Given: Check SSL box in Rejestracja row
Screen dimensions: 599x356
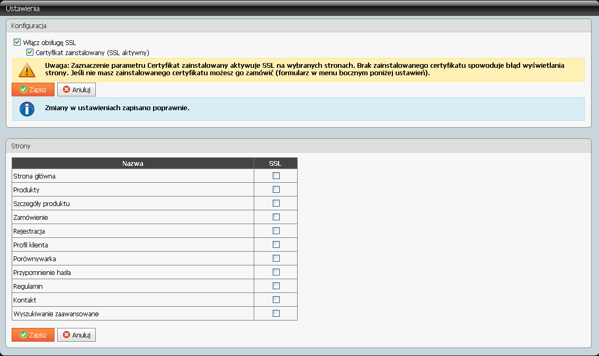Looking at the screenshot, I should tap(276, 231).
